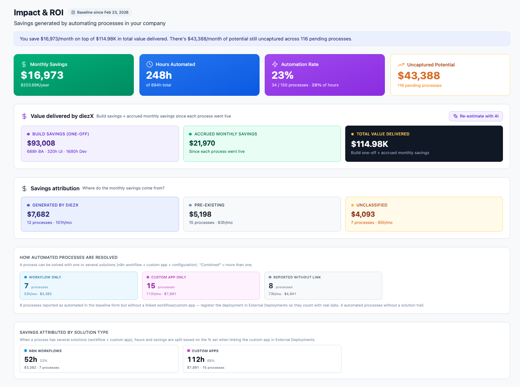520x387 pixels.
Task: Click the calendar icon in the baseline badge
Action: pyautogui.click(x=73, y=12)
